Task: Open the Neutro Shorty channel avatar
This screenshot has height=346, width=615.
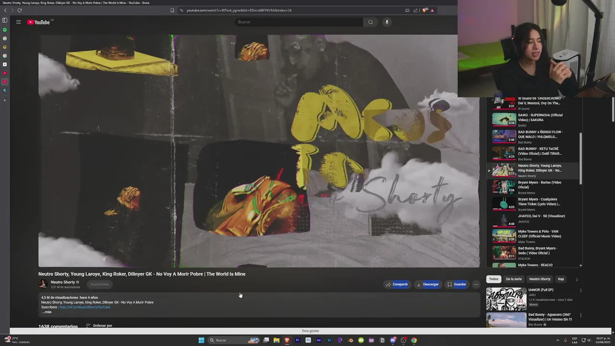Action: tap(43, 284)
